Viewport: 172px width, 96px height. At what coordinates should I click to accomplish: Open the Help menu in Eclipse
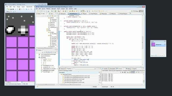point(76,9)
